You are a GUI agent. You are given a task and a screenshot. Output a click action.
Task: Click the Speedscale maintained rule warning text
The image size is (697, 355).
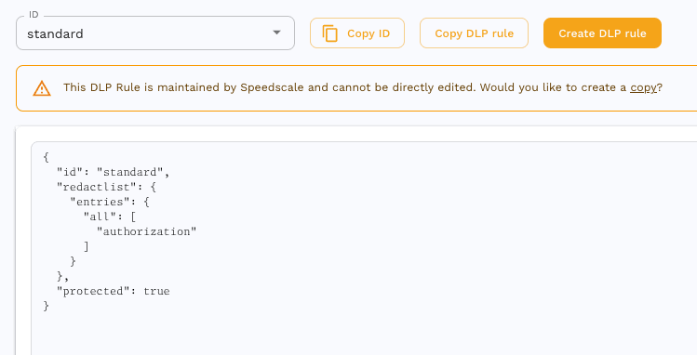click(362, 87)
